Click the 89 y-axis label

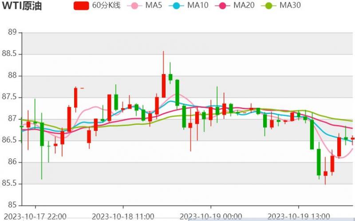click(12, 32)
